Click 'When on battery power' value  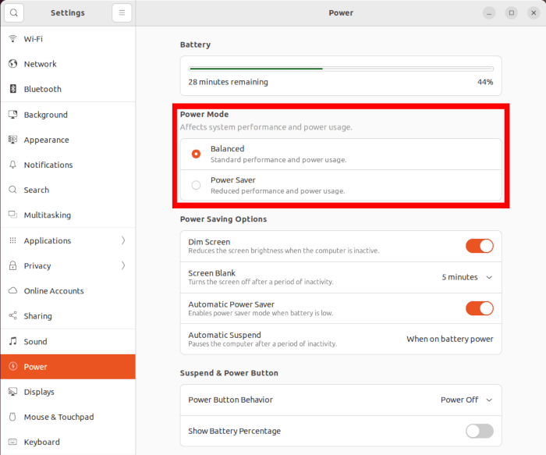450,339
